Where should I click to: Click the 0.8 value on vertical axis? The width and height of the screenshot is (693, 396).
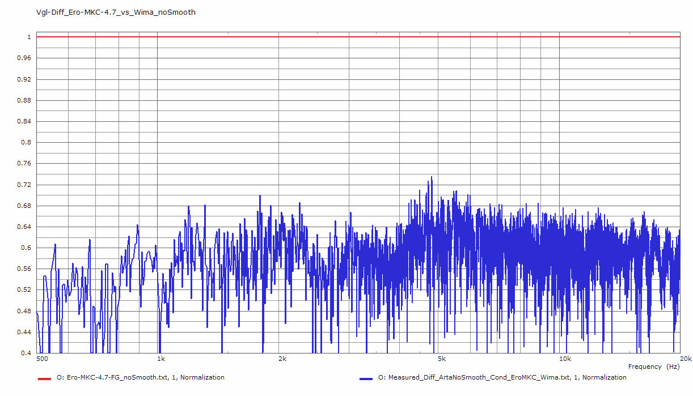tap(26, 143)
